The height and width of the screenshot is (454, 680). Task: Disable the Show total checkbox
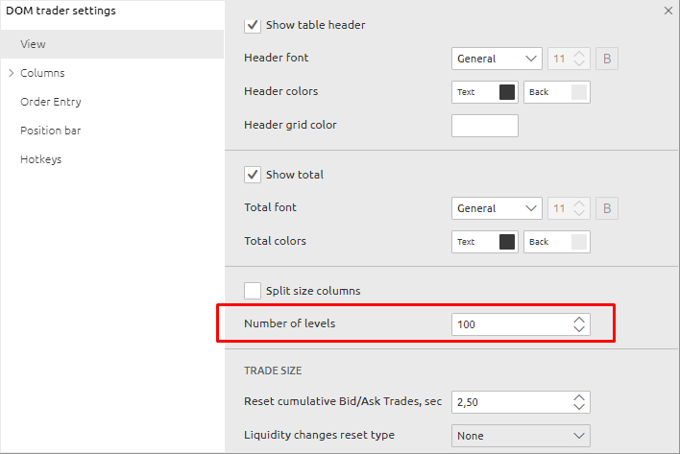click(254, 175)
